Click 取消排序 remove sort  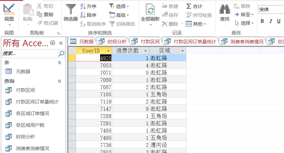(x=93, y=24)
